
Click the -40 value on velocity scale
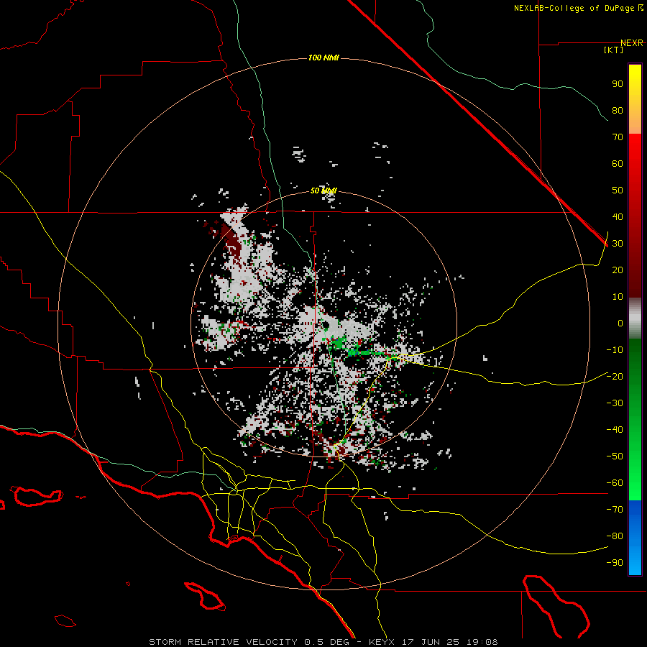[x=615, y=430]
